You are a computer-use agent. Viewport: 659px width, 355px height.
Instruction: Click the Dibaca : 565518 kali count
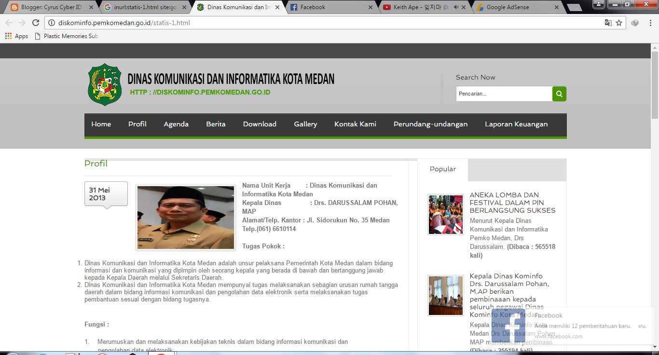pos(512,251)
